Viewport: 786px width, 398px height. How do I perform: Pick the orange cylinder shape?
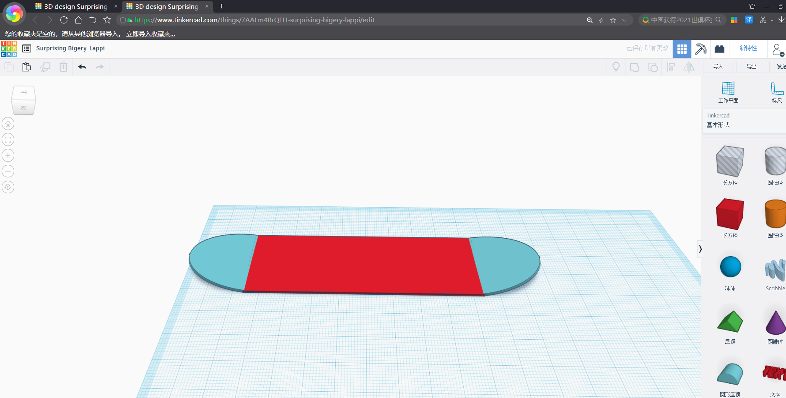[x=776, y=214]
